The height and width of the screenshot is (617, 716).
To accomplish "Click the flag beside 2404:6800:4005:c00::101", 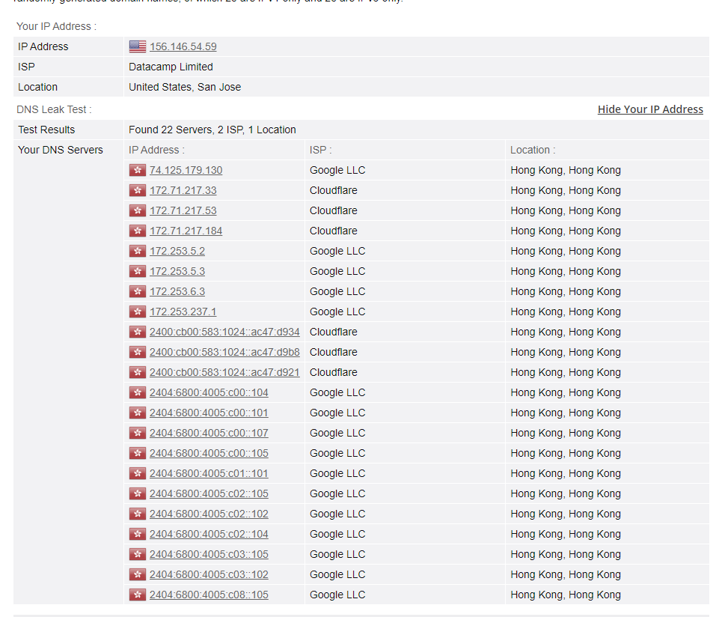I will point(138,413).
